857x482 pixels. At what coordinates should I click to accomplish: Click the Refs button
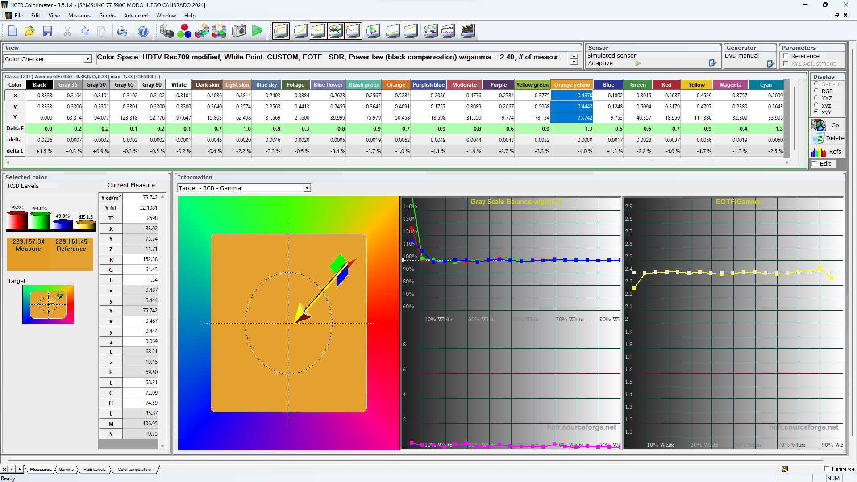click(827, 152)
